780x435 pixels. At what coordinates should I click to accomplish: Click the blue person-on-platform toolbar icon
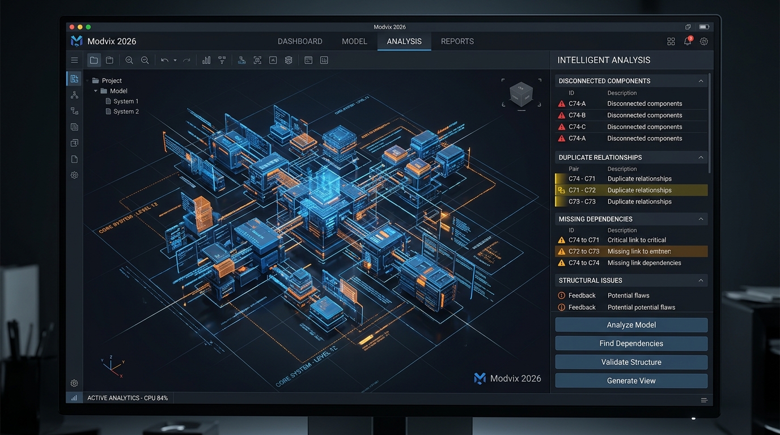[x=241, y=60]
